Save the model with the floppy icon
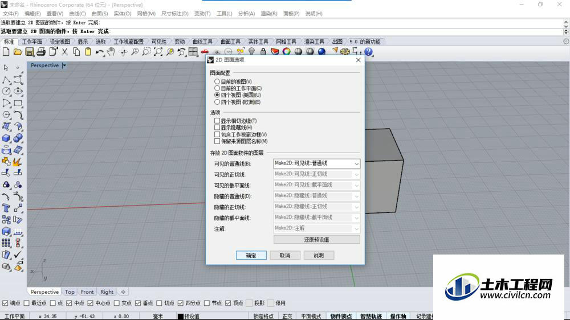 pos(30,52)
